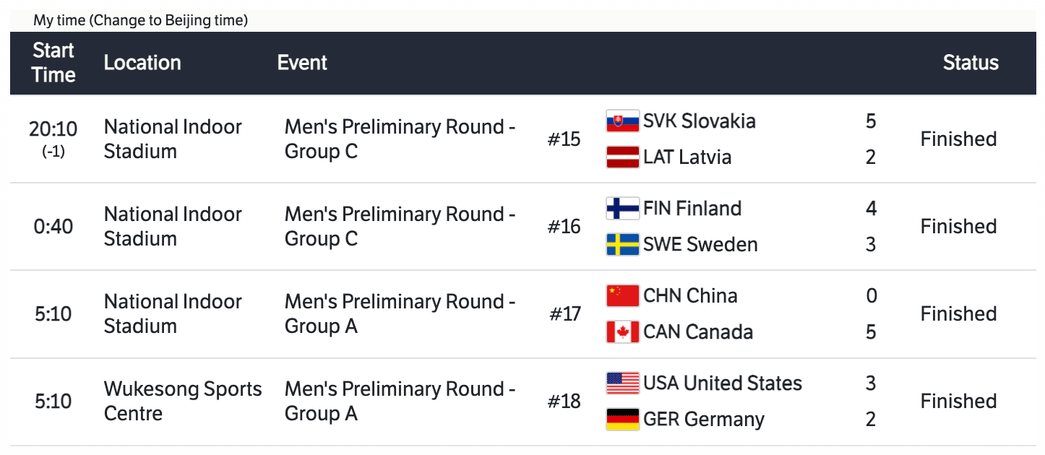Click Wukesong Sports Centre location
Screen dimensions: 1045x455
point(183,402)
